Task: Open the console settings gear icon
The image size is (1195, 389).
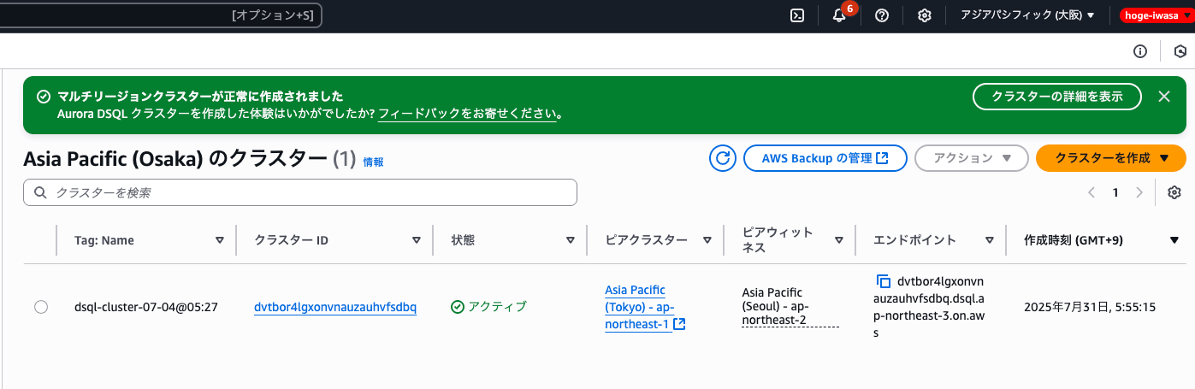Action: pyautogui.click(x=925, y=15)
